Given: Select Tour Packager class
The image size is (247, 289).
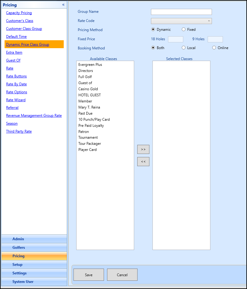Looking at the screenshot, I should click(x=90, y=143).
